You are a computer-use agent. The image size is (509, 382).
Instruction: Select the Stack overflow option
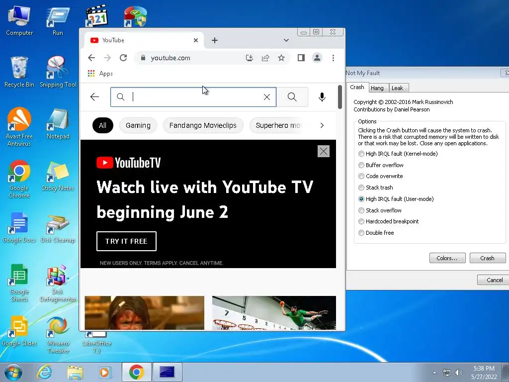380,210
